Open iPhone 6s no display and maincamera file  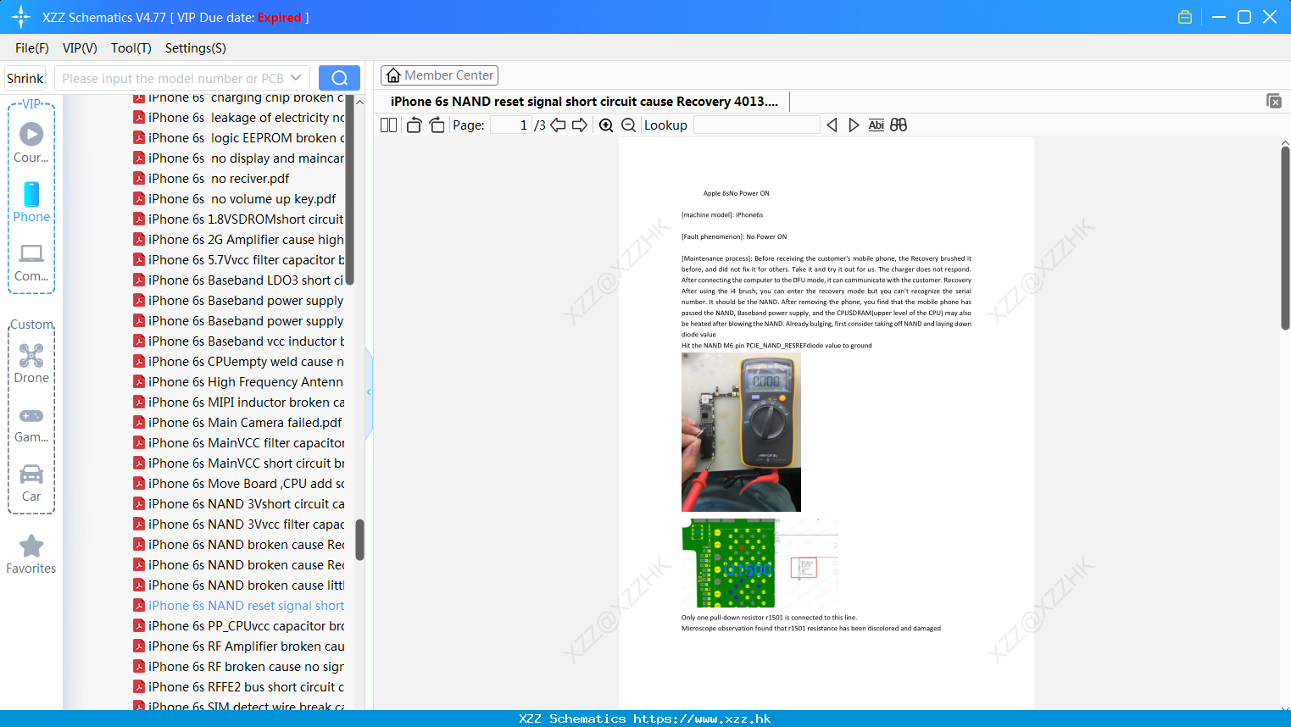tap(238, 158)
